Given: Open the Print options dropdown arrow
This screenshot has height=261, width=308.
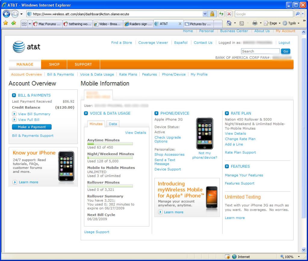Looking at the screenshot, I should 261,23.
